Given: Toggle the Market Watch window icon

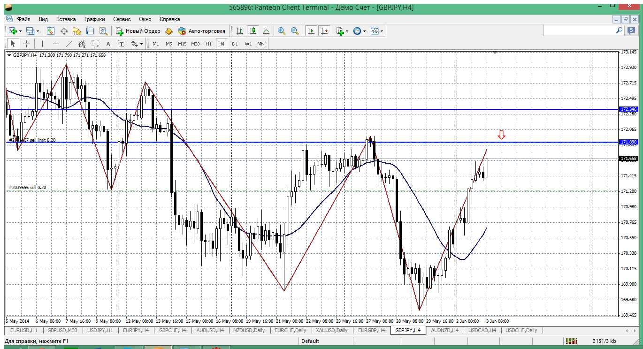Looking at the screenshot, I should pos(51,31).
